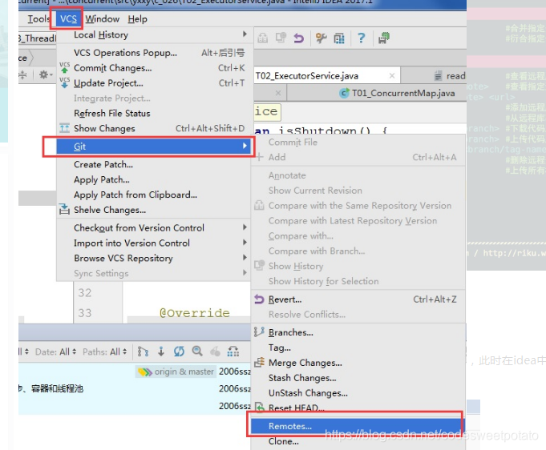Image resolution: width=546 pixels, height=450 pixels.
Task: Click the Update Project VCS icon
Action: [x=64, y=82]
